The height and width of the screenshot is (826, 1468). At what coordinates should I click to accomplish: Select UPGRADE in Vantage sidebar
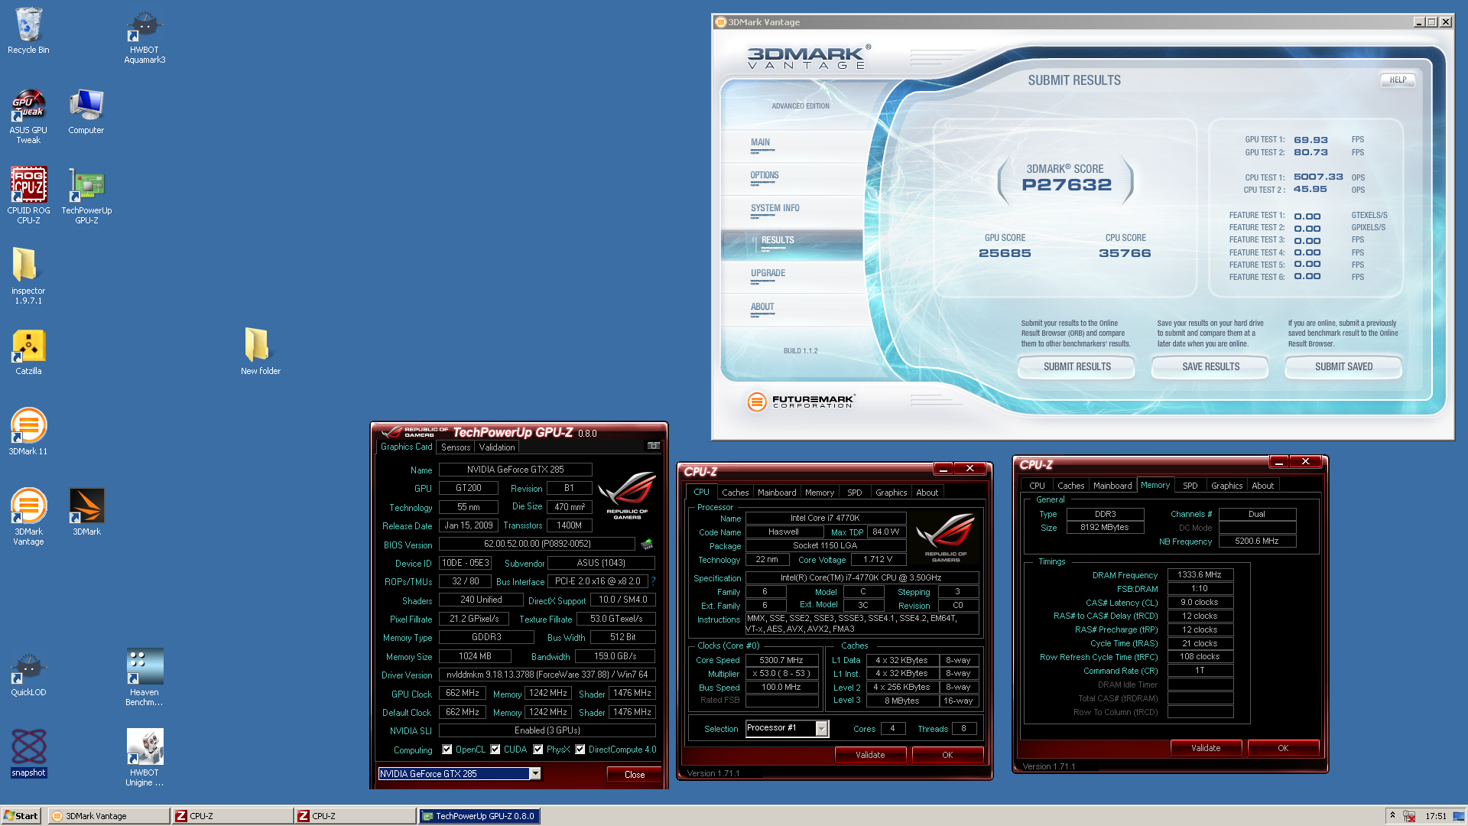(792, 276)
